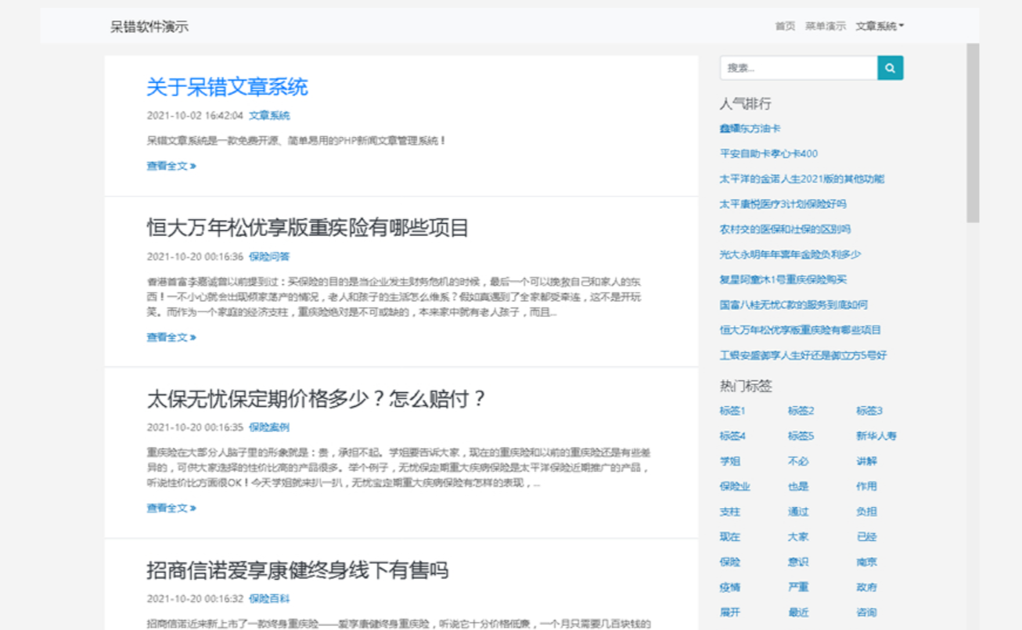This screenshot has height=630, width=1022.
Task: Select the 标签5 tag
Action: coord(801,436)
